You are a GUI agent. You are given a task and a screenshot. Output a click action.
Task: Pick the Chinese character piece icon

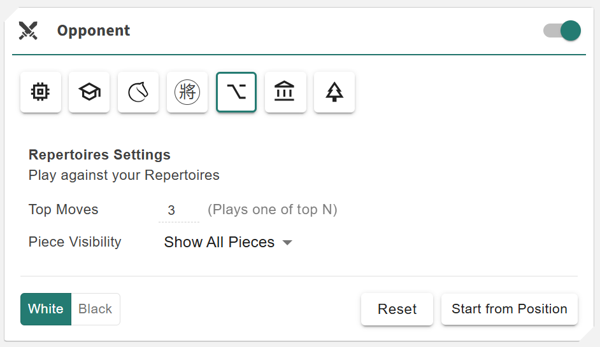[187, 92]
